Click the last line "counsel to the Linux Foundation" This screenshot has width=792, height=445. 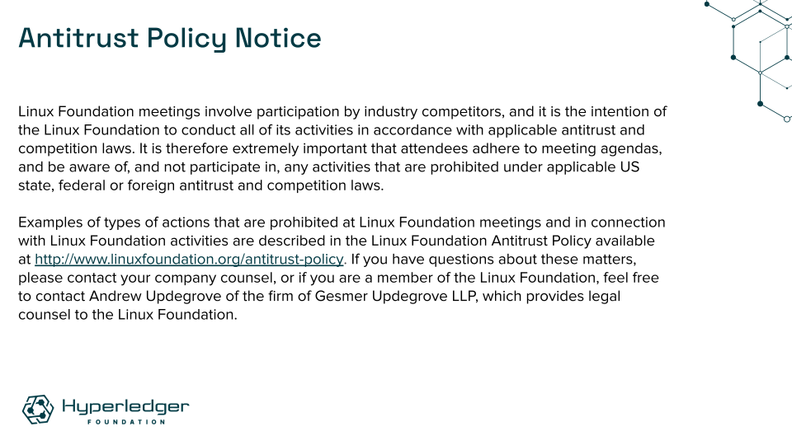(127, 315)
